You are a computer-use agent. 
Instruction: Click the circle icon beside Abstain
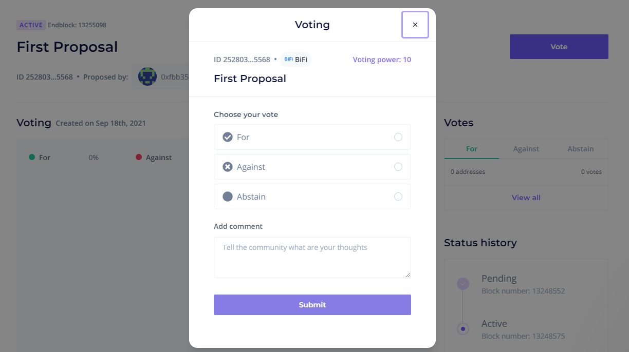point(228,197)
